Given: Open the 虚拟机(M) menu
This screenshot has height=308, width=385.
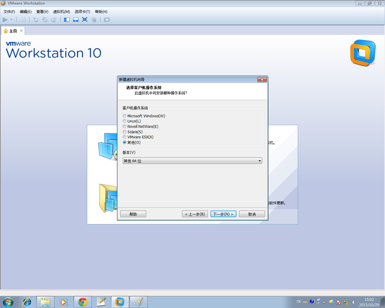Looking at the screenshot, I should tap(62, 12).
